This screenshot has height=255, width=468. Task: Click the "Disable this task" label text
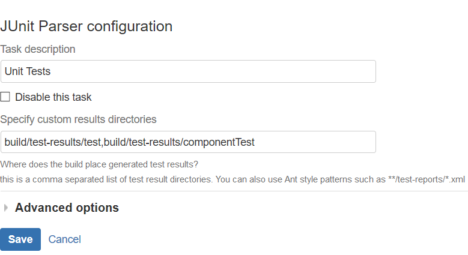pos(53,97)
